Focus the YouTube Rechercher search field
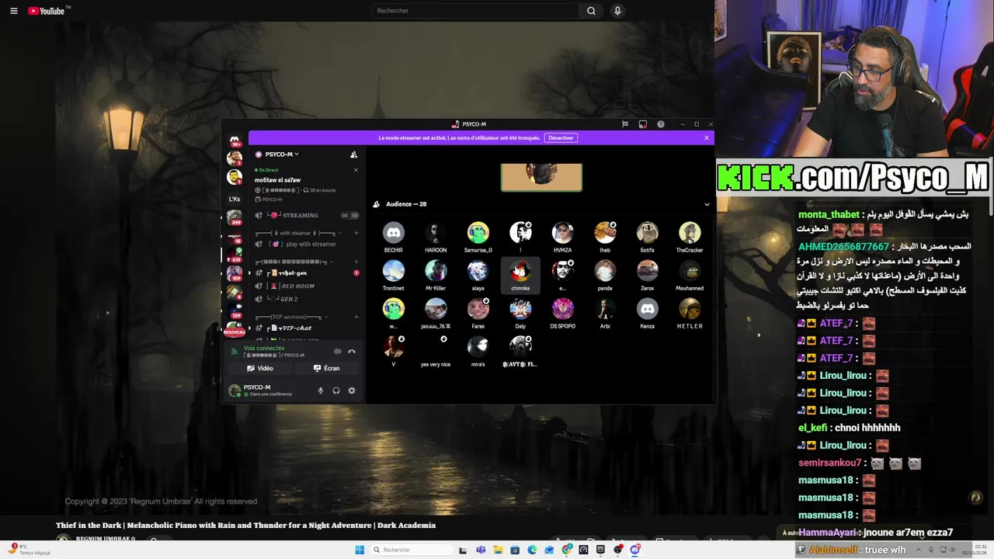The height and width of the screenshot is (559, 994). click(474, 11)
